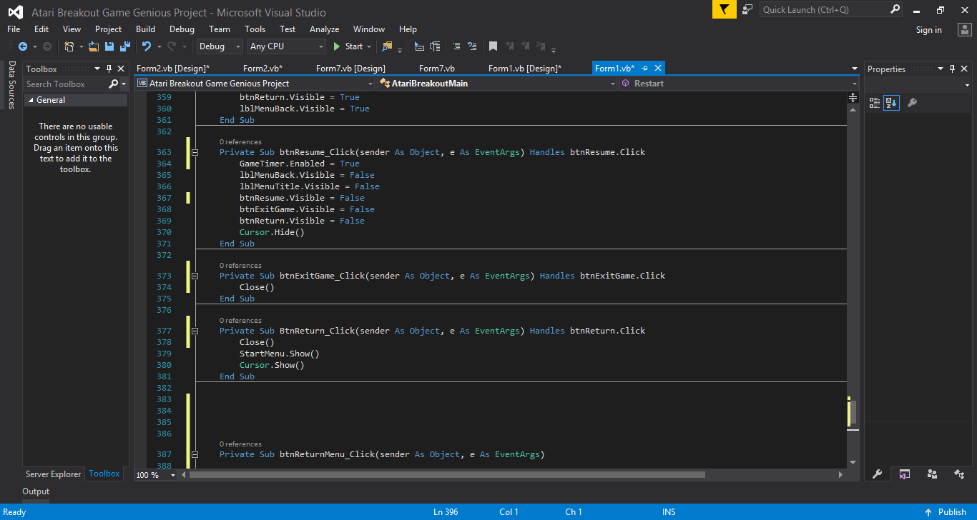Close the Form1.vb* editor tab
Image resolution: width=977 pixels, height=520 pixels.
(x=657, y=68)
